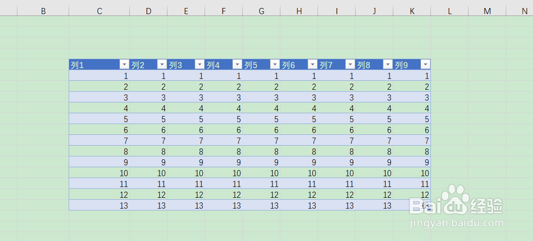This screenshot has height=241, width=533.
Task: Select column C header
Action: tap(99, 11)
